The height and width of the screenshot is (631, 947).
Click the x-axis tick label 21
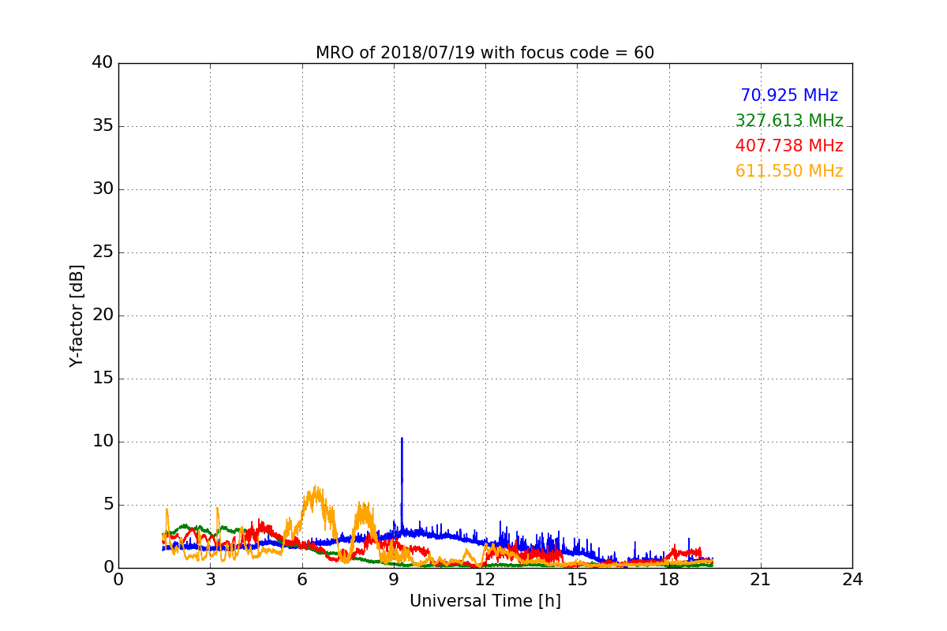pyautogui.click(x=761, y=580)
